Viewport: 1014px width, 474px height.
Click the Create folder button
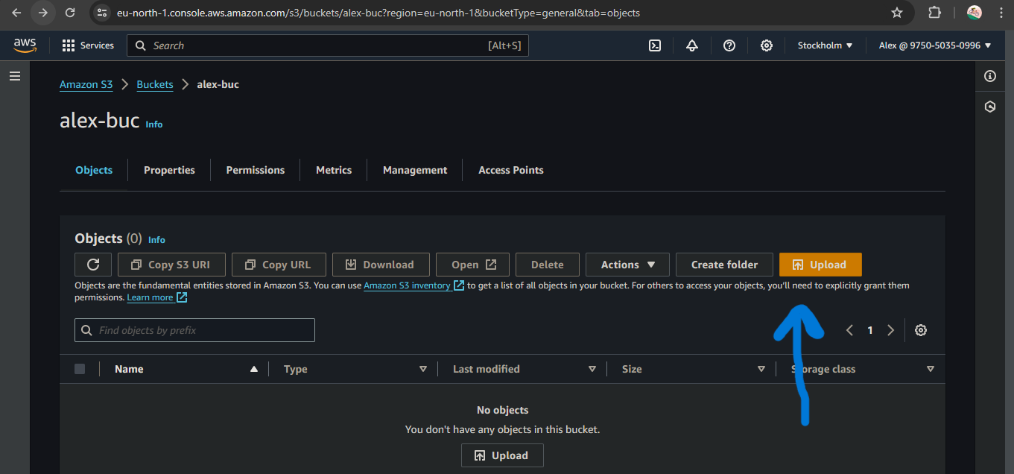coord(724,265)
